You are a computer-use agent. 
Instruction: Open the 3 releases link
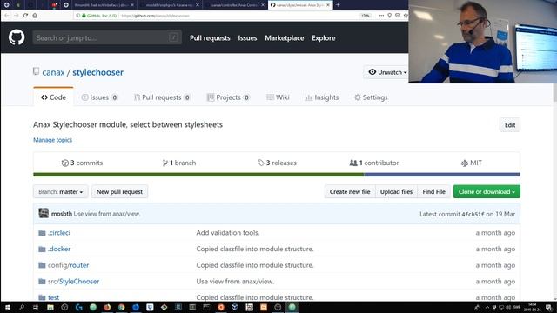point(277,163)
